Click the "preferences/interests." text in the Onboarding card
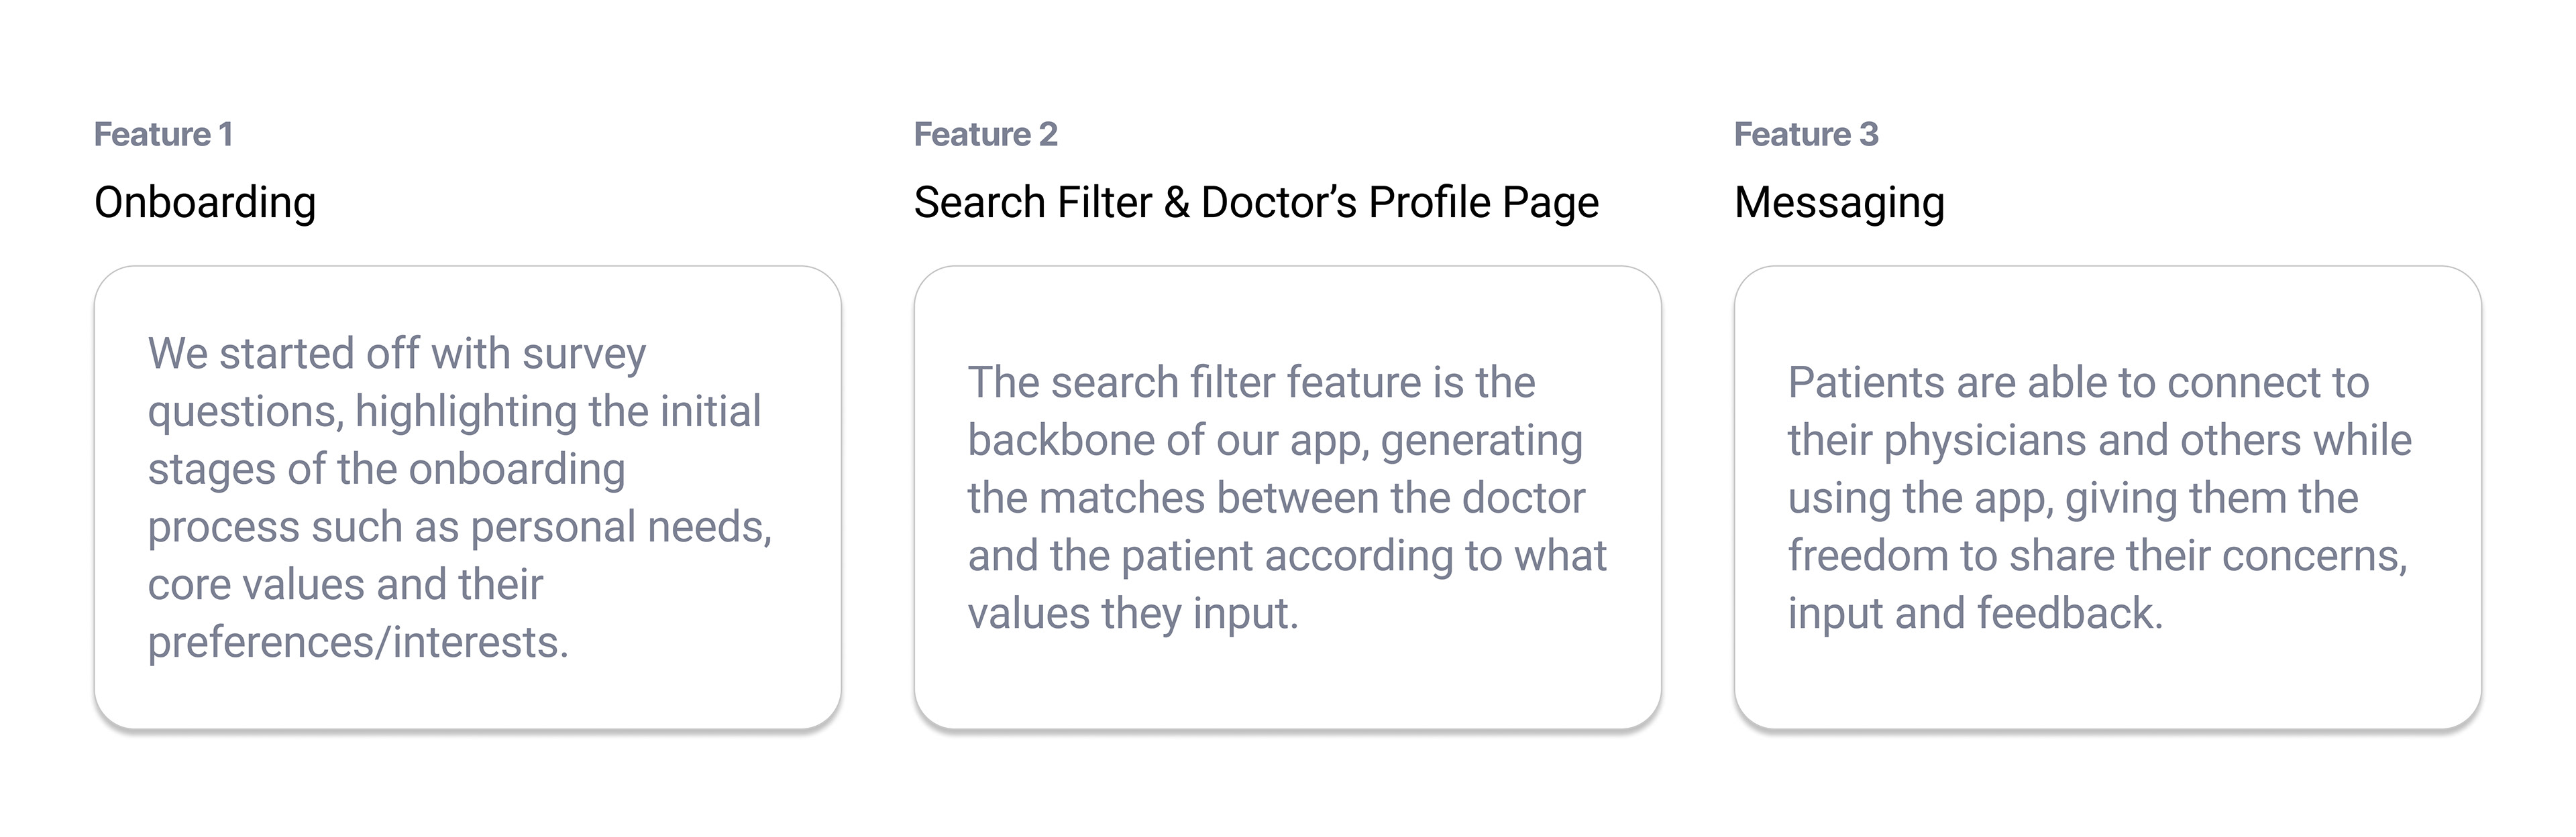The height and width of the screenshot is (837, 2576). (x=358, y=642)
